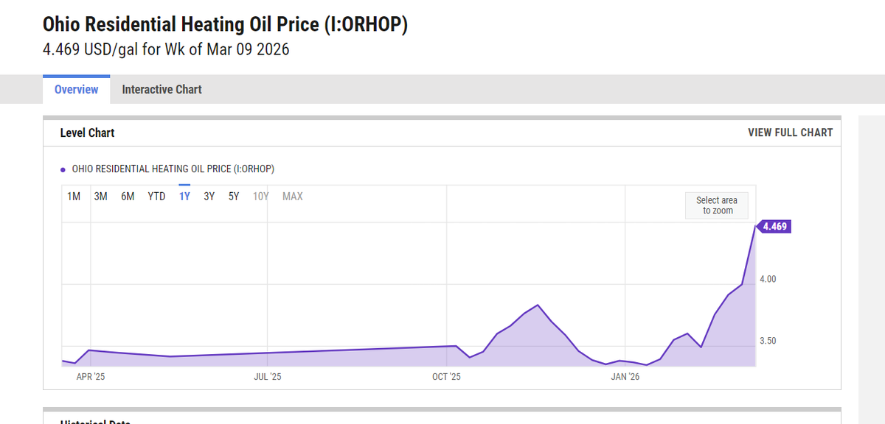Click the purple legend dot for I:ORHOP
The height and width of the screenshot is (424, 885).
tap(63, 169)
